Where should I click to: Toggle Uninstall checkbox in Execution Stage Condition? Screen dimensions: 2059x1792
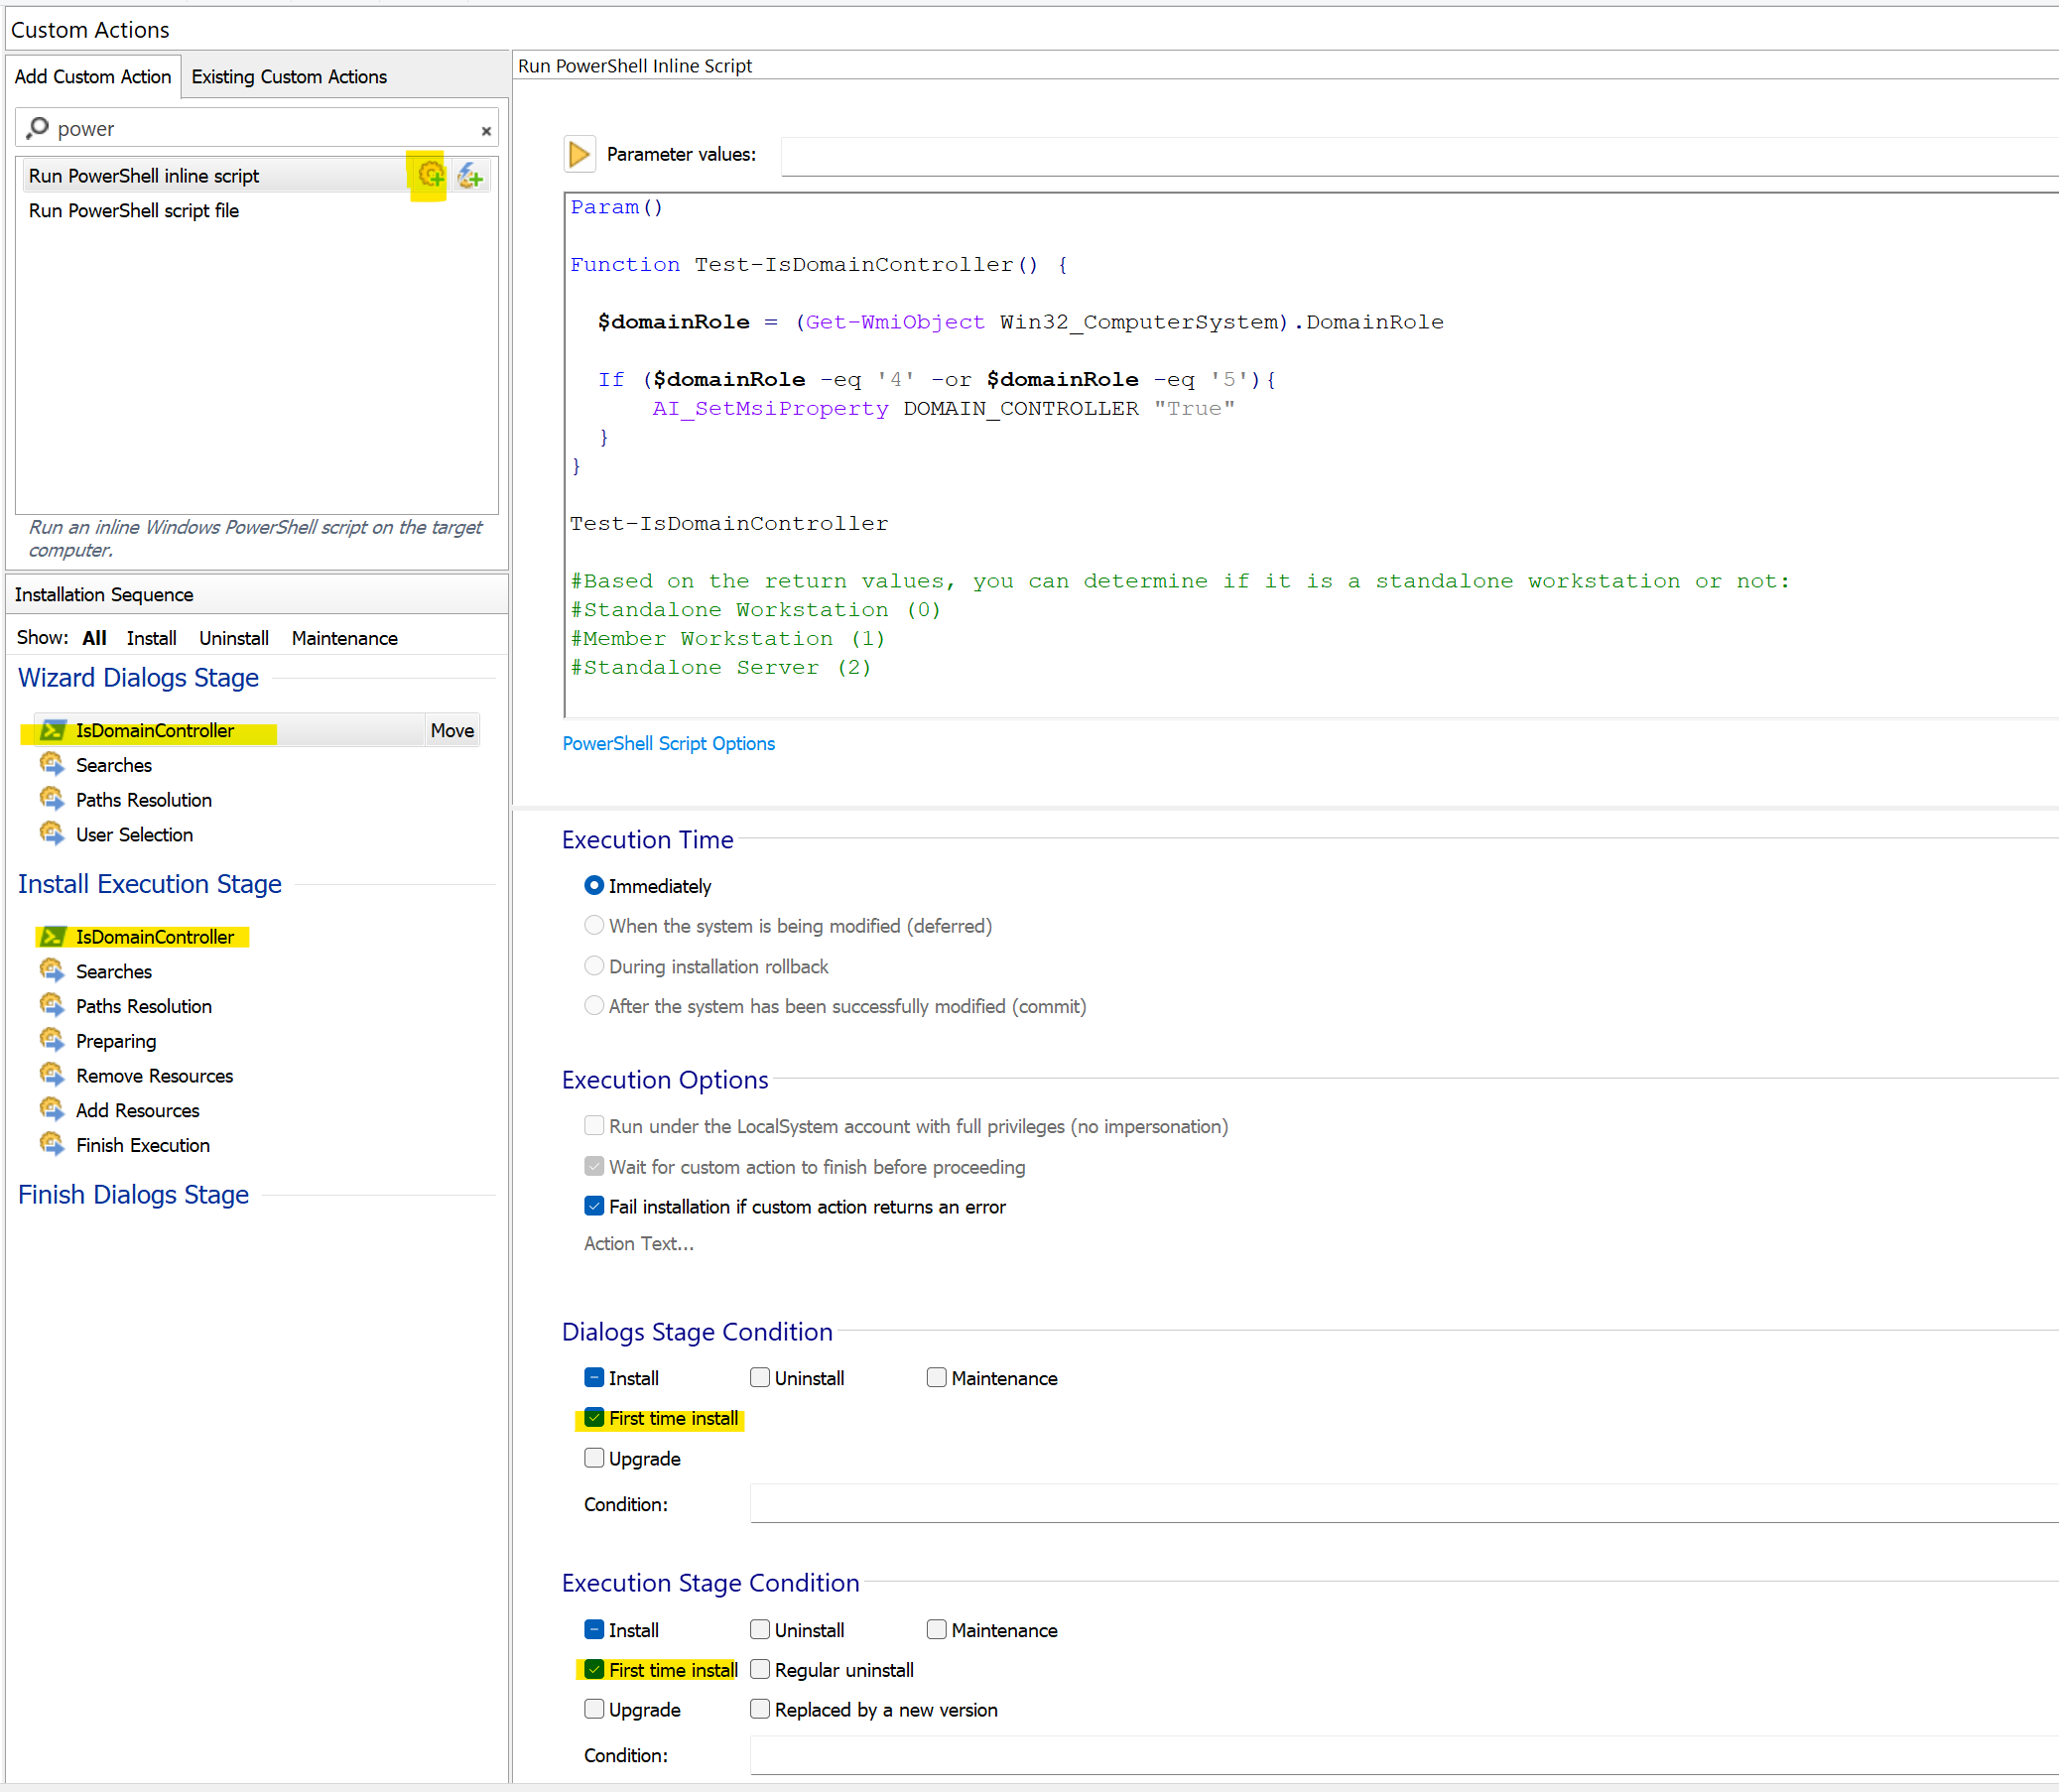(760, 1630)
